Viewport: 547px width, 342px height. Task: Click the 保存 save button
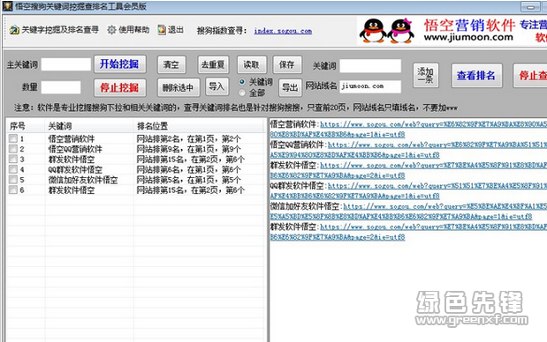(x=287, y=64)
